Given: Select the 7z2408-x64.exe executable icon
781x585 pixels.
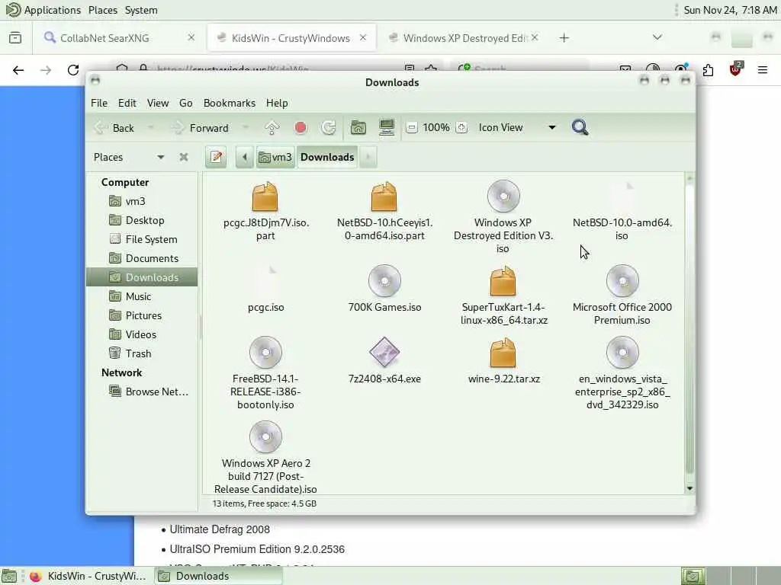Looking at the screenshot, I should click(x=384, y=352).
